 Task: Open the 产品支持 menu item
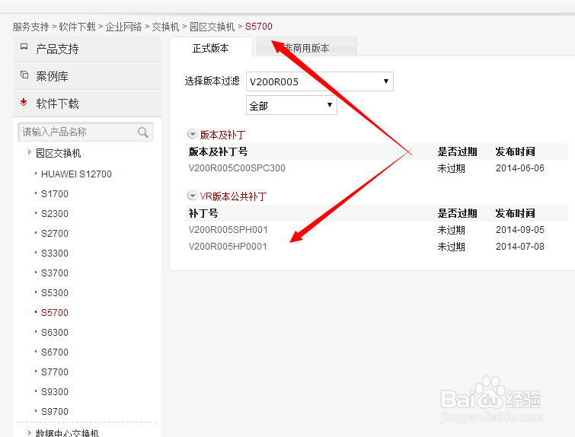(88, 49)
